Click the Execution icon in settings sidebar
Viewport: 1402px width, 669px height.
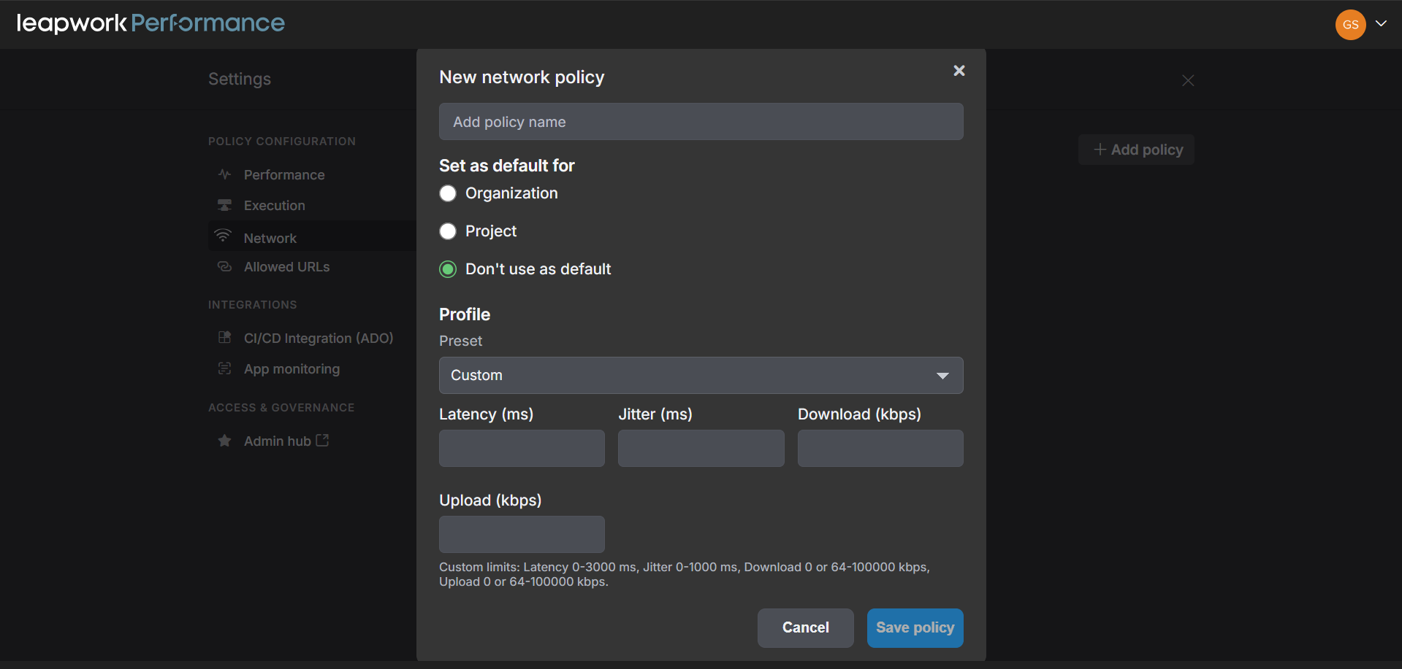coord(224,205)
